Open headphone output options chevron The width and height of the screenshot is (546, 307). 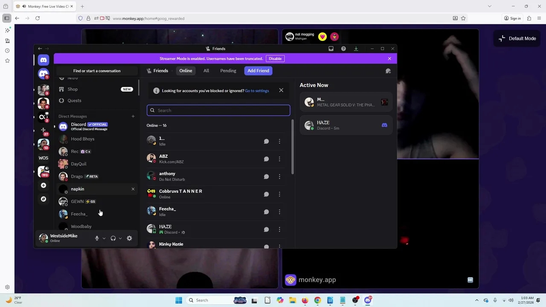[x=120, y=238]
